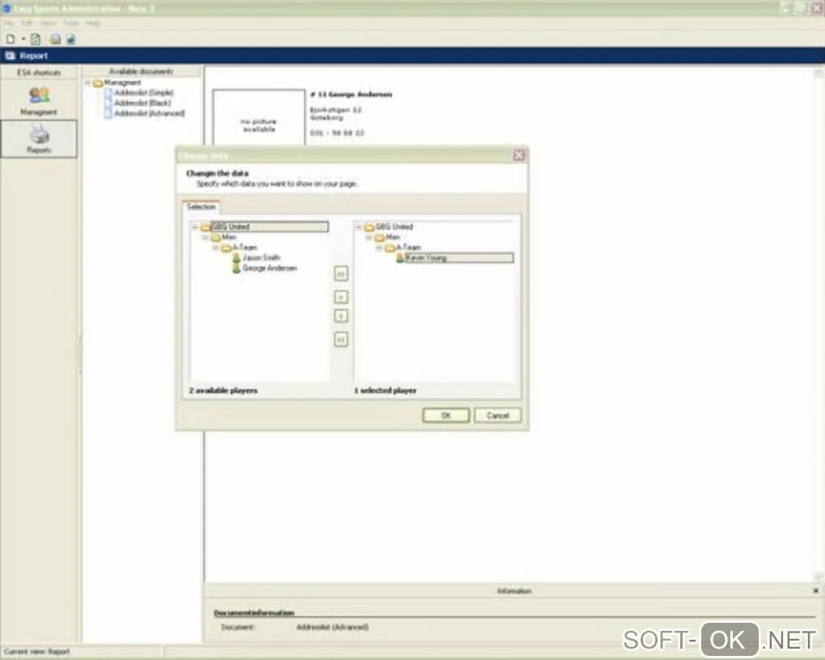Select player George Anderson in available list
Screen dimensions: 825x660
point(270,268)
